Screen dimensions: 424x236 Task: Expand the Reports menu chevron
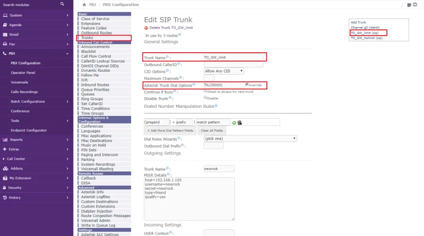tap(67, 140)
